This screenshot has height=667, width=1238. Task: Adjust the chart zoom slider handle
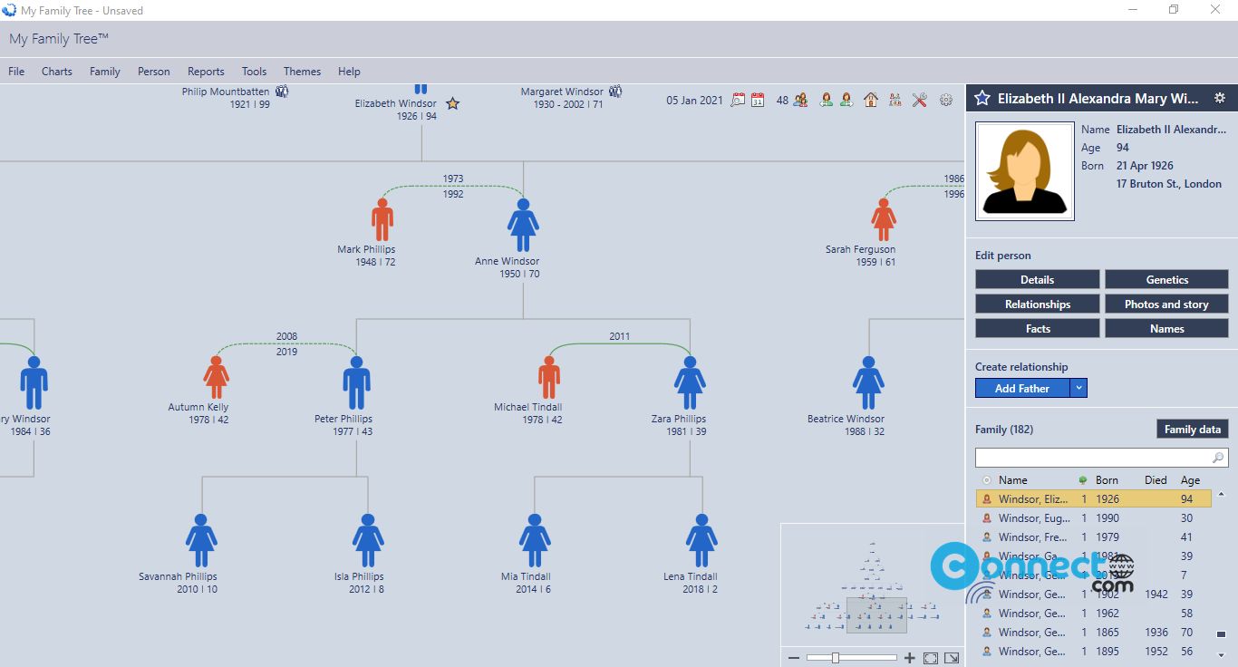836,658
